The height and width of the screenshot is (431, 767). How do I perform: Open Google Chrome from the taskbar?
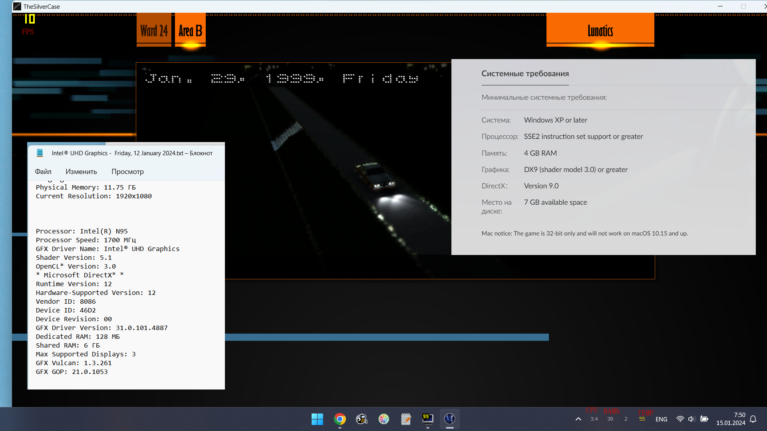point(340,419)
